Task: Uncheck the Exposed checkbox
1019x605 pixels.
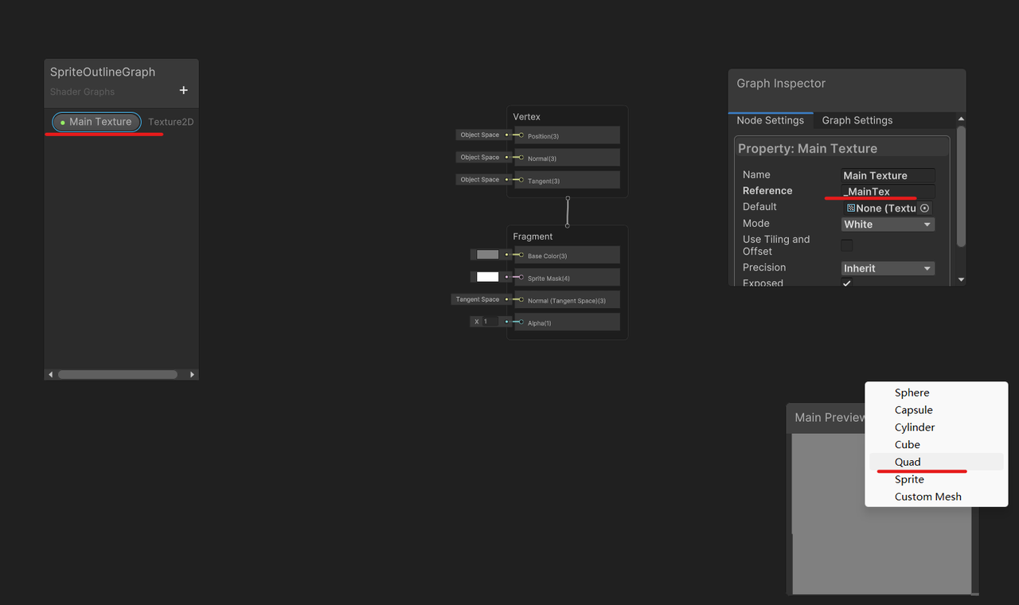Action: click(x=847, y=283)
